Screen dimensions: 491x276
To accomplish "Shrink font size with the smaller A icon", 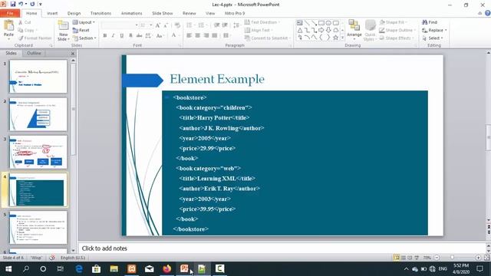I will (166, 25).
